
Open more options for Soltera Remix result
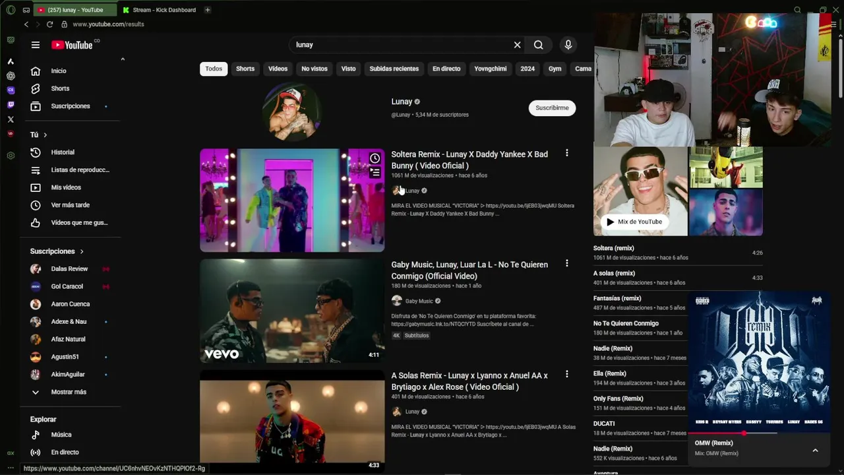point(566,153)
